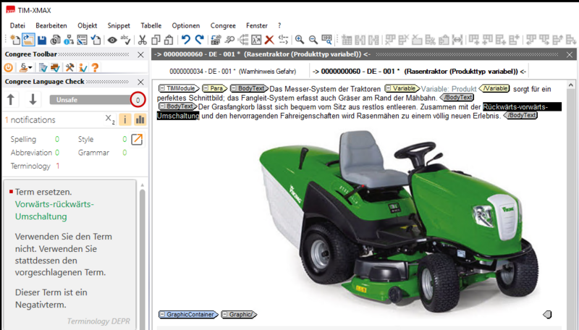The height and width of the screenshot is (330, 579).
Task: Click the editor vertical scrollbar up arrow
Action: (571, 85)
